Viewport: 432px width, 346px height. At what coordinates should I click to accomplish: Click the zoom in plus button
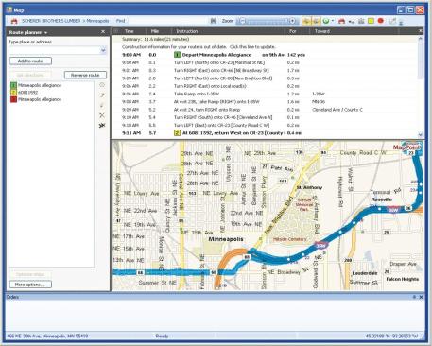click(x=292, y=21)
